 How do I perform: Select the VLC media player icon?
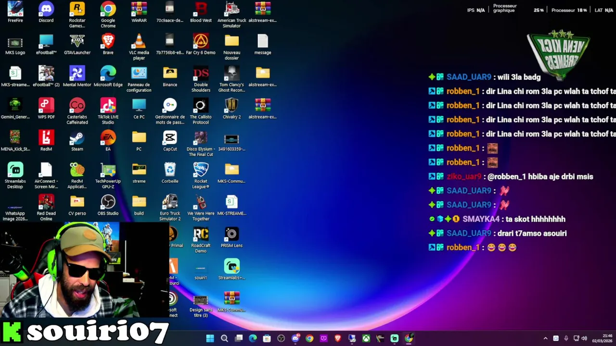tap(139, 47)
